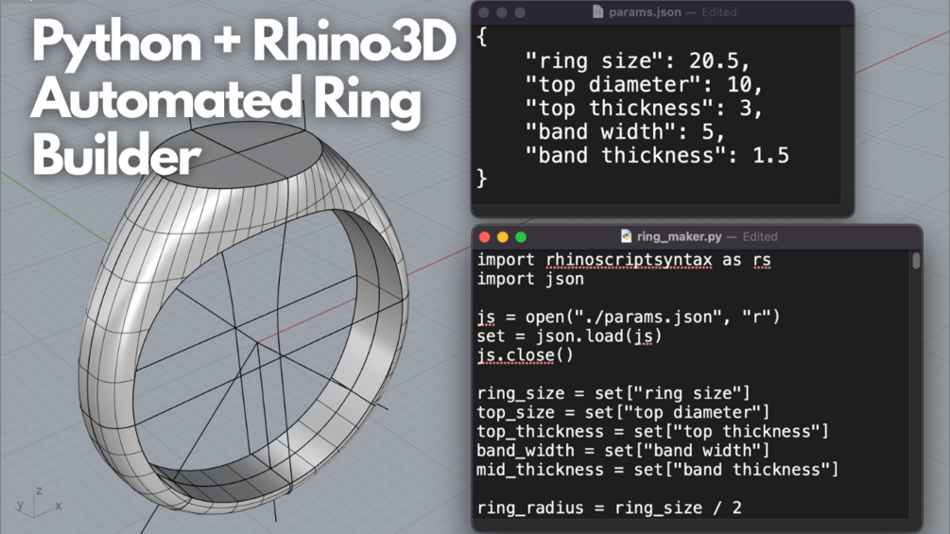The height and width of the screenshot is (534, 950).
Task: Click the "ring size": 20.5 line
Action: tap(637, 61)
